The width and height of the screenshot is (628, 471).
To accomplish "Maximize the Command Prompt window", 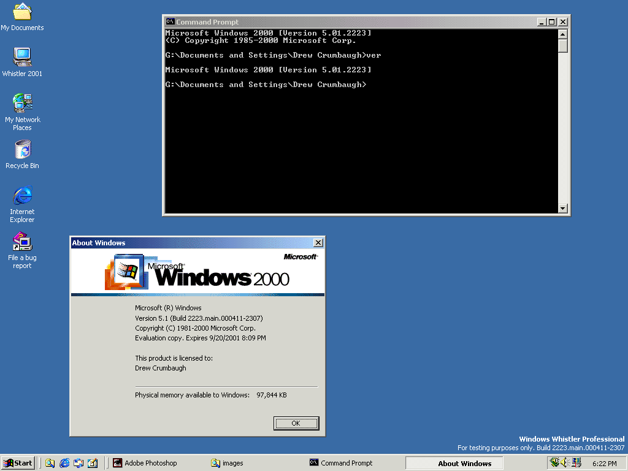I will 551,22.
